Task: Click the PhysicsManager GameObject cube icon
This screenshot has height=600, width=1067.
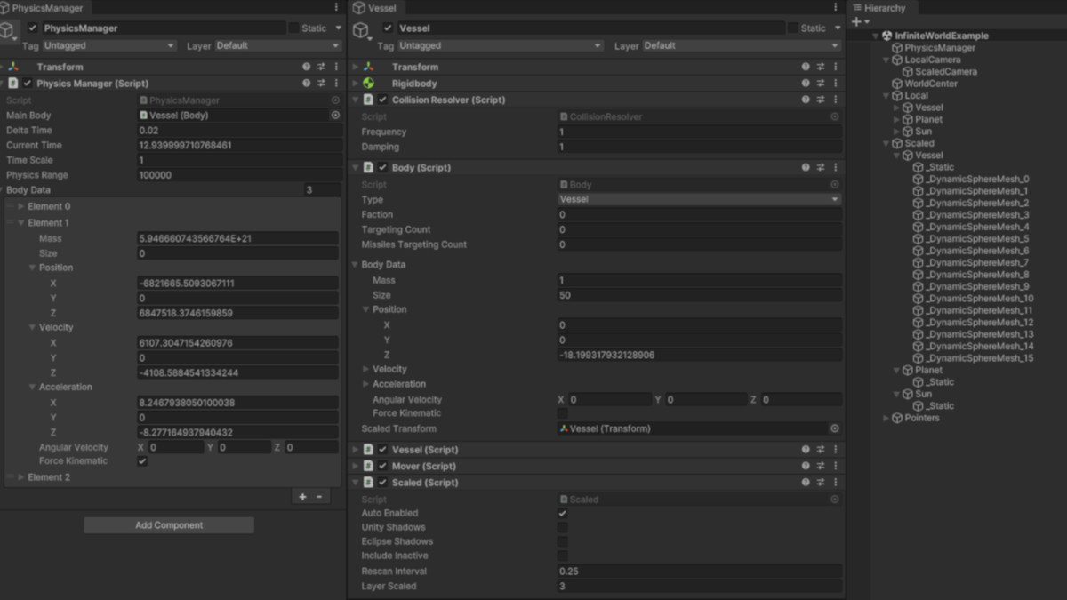Action: coord(8,32)
